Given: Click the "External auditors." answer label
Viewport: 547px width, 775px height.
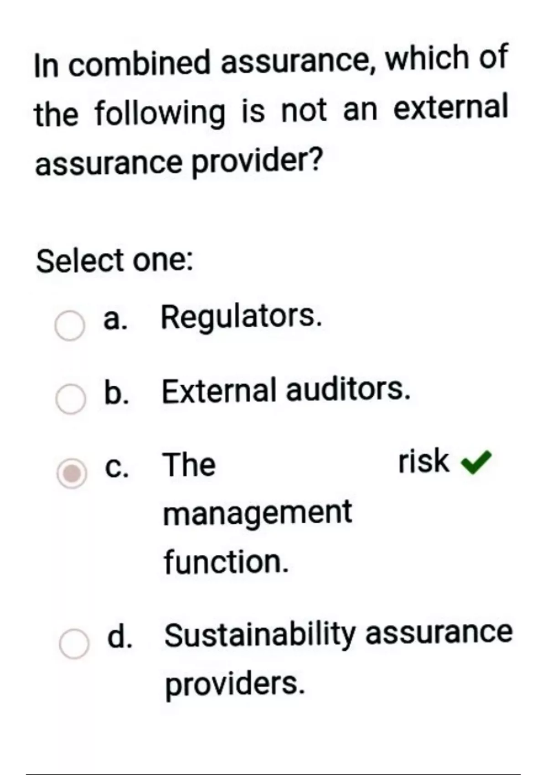Looking at the screenshot, I should 286,391.
